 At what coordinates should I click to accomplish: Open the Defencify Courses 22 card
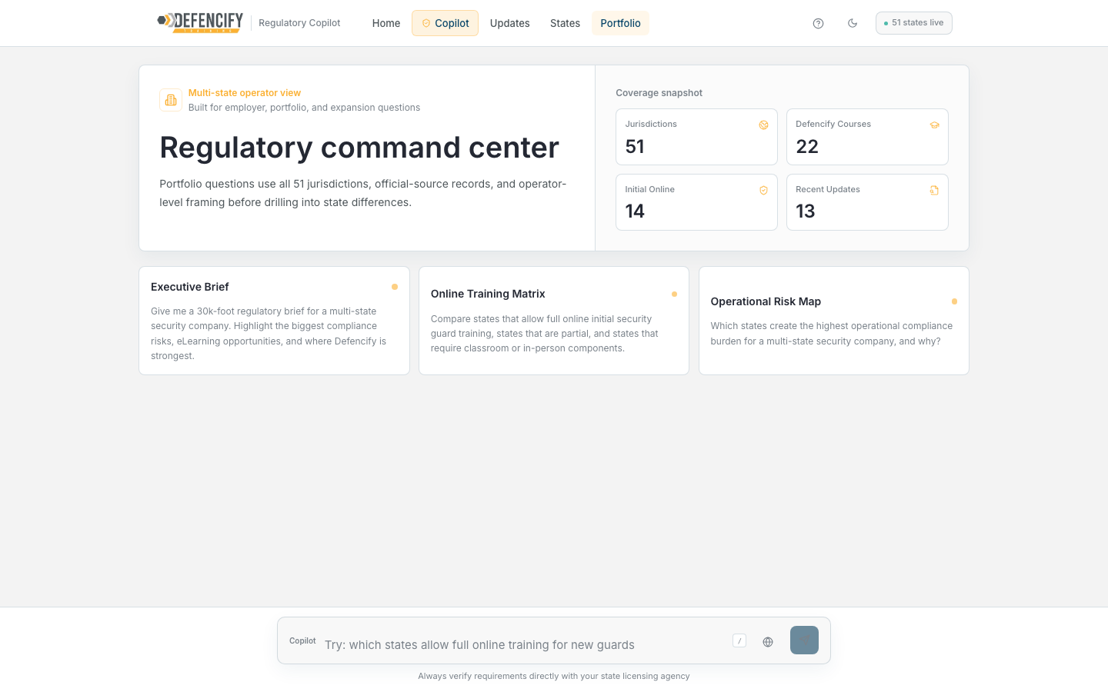(867, 137)
